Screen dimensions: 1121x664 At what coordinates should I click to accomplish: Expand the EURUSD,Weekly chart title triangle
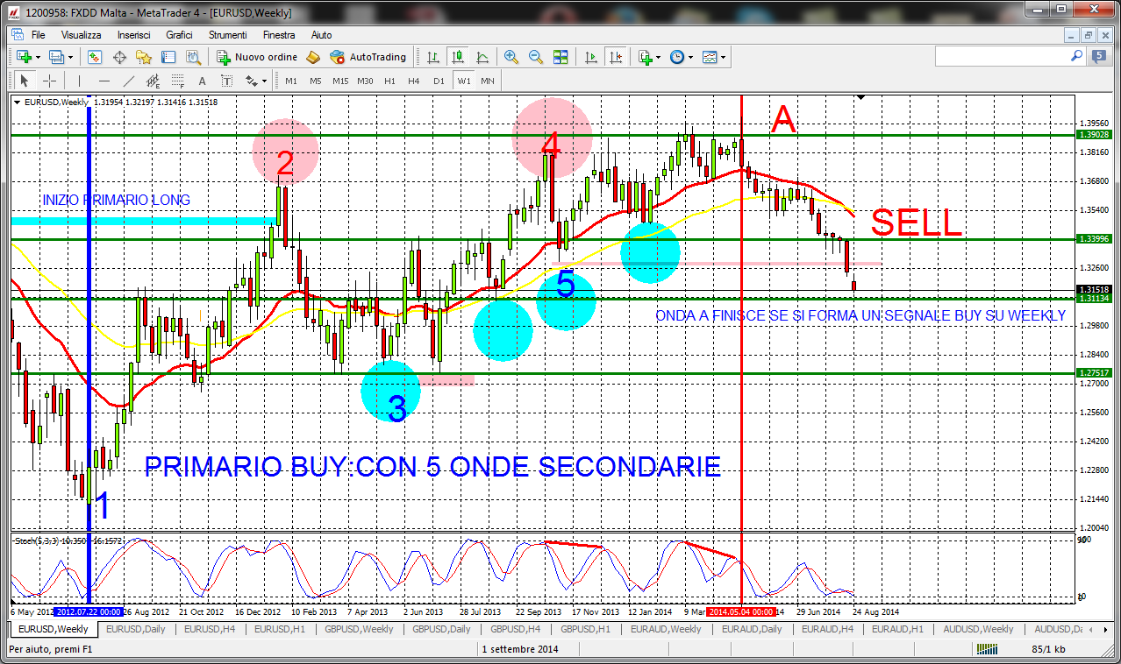(18, 102)
